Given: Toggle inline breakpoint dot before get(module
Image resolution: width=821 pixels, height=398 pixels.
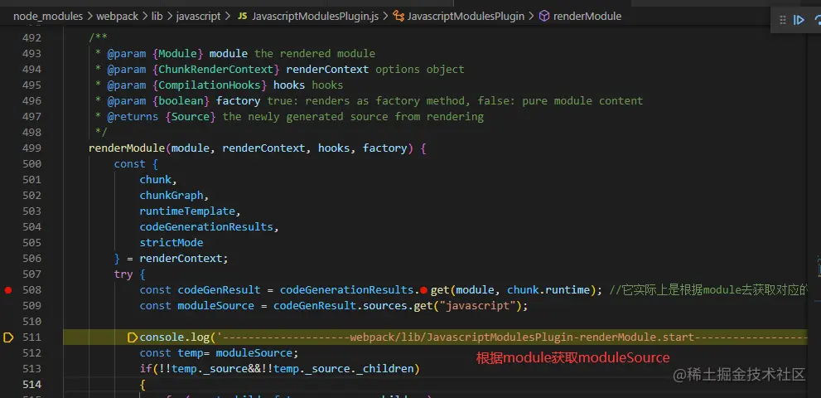Looking at the screenshot, I should point(423,290).
